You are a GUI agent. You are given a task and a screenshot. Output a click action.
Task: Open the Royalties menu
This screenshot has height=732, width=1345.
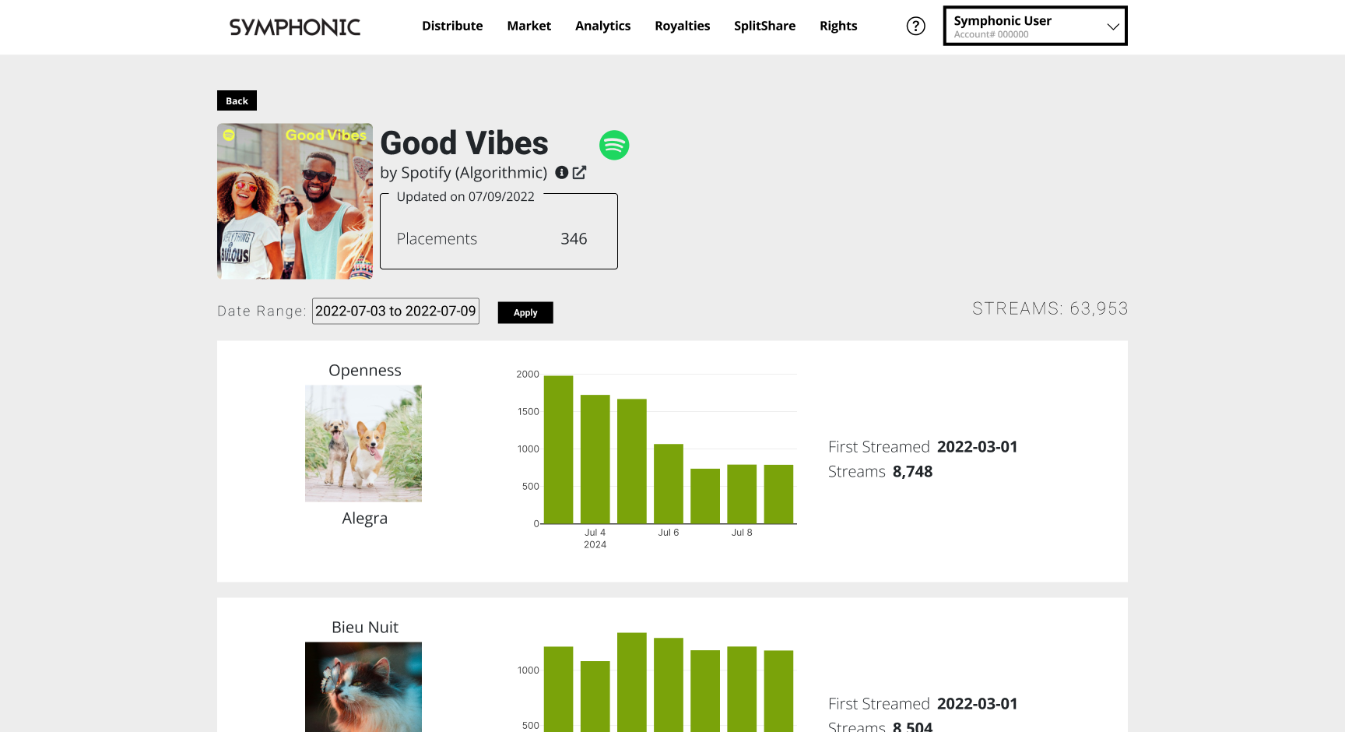[683, 26]
